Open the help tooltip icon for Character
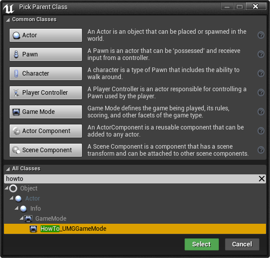The height and width of the screenshot is (258, 270). pos(261,74)
